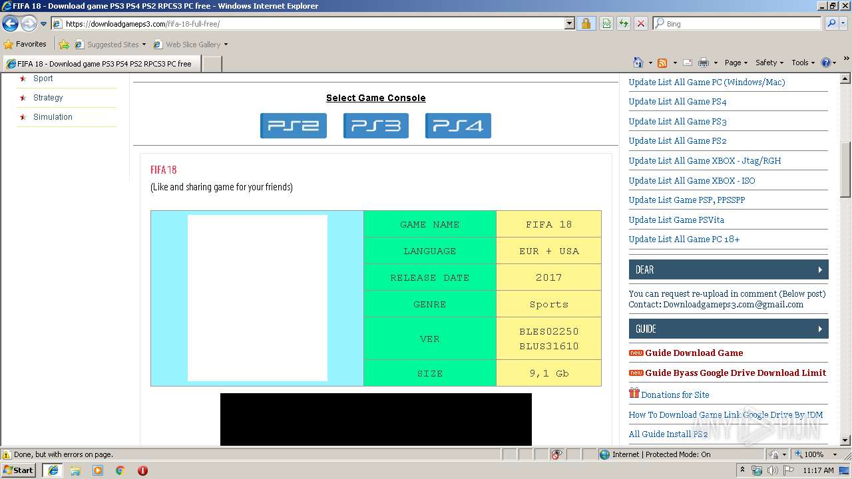Open Update List All Game PC 18+

point(684,239)
